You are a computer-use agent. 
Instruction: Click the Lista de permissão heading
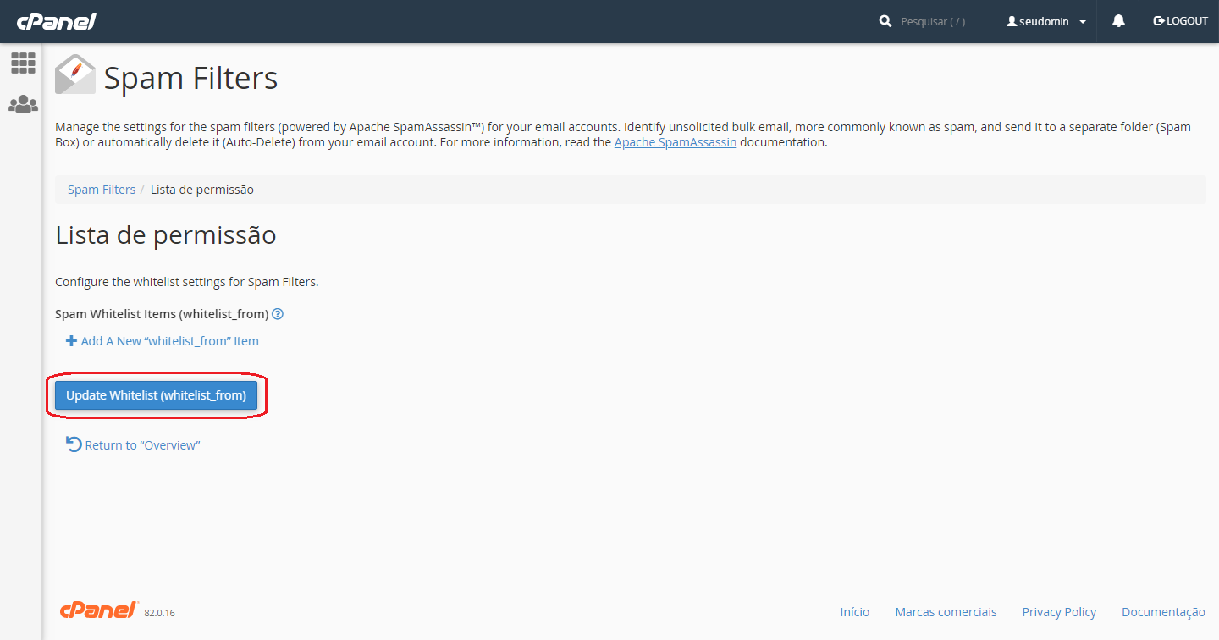166,235
